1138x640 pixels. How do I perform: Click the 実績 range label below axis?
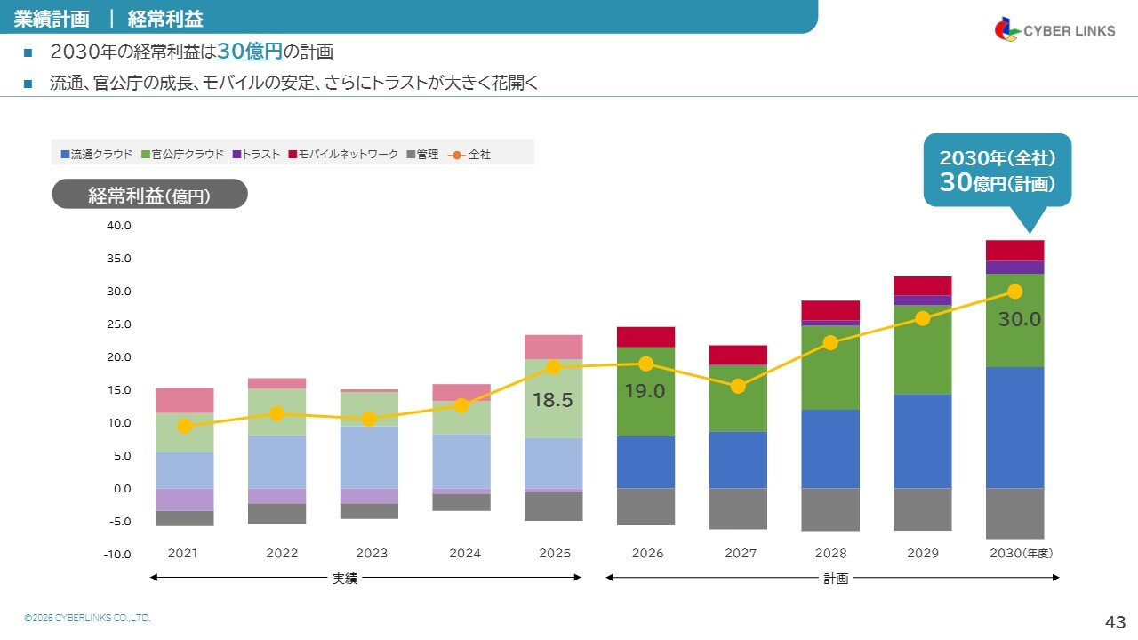(x=345, y=579)
